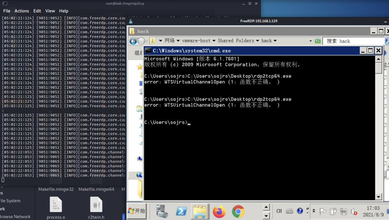Click the Explorer back arrow button
389x220 pixels.
(x=133, y=41)
